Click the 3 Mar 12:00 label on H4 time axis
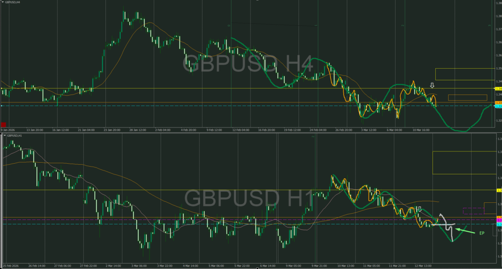 click(369, 130)
